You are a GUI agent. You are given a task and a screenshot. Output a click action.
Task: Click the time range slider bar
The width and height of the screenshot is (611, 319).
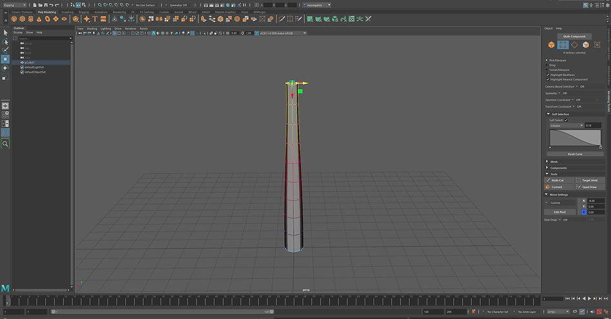point(162,312)
